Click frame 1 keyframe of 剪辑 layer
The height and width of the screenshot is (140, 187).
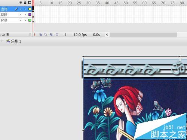pyautogui.click(x=33, y=15)
